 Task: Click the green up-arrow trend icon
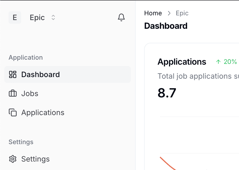pyautogui.click(x=218, y=62)
